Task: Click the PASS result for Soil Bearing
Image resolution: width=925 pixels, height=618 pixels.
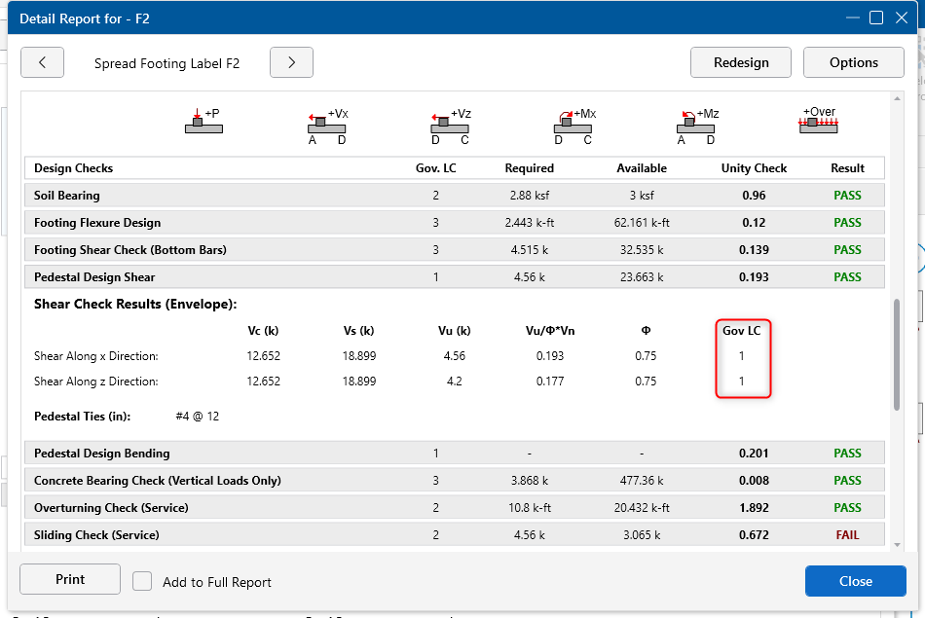Action: [846, 195]
